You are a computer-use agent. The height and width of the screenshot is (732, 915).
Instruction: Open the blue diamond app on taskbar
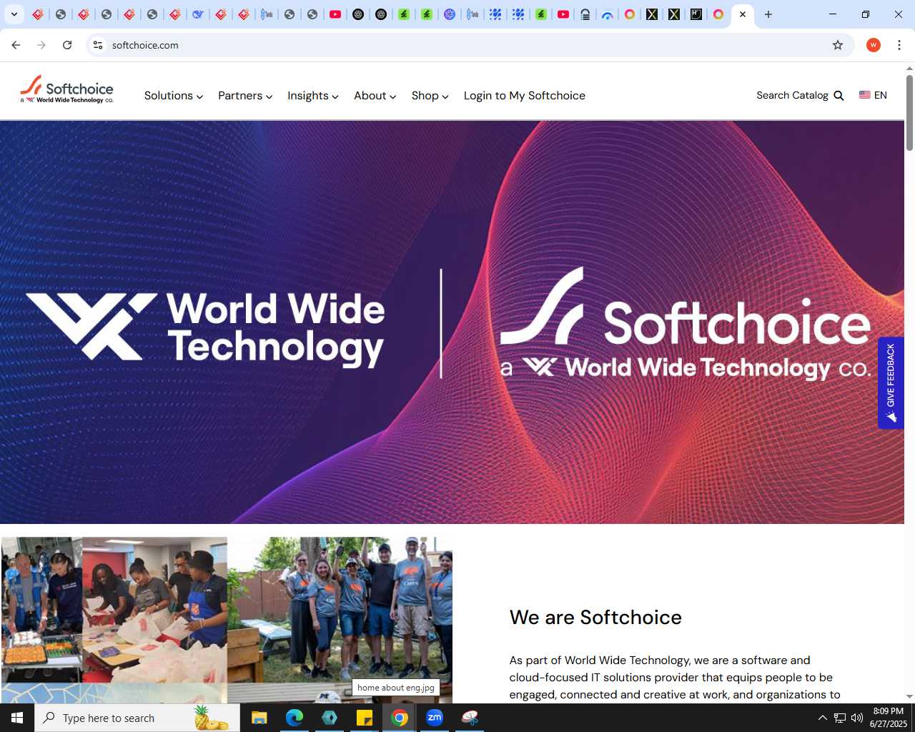click(x=329, y=718)
